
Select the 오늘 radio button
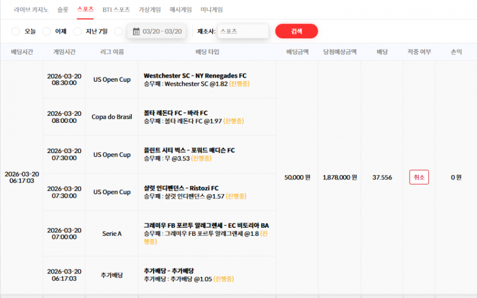(x=15, y=31)
